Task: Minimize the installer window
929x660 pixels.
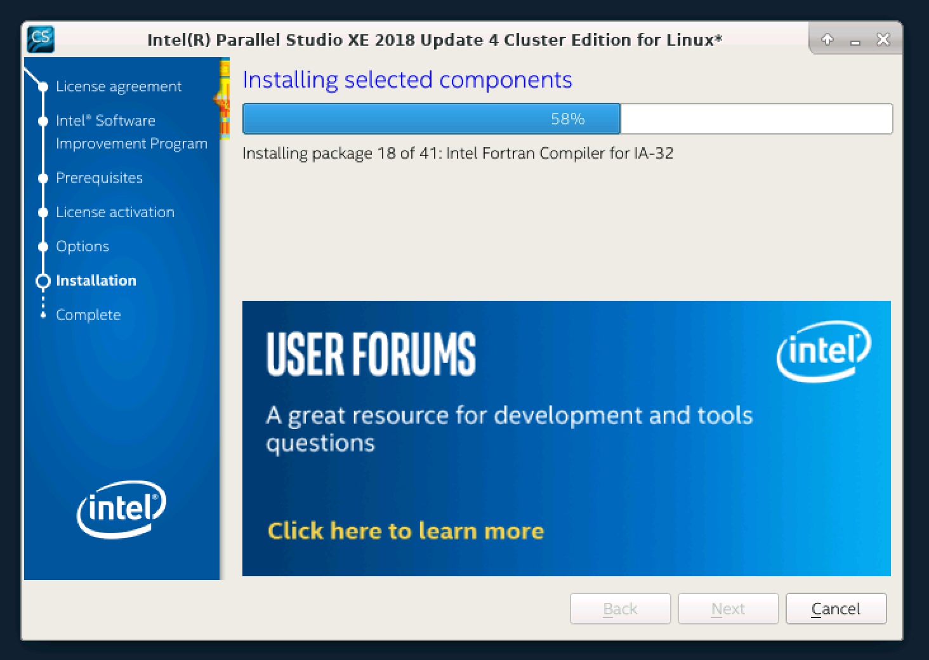Action: 855,41
